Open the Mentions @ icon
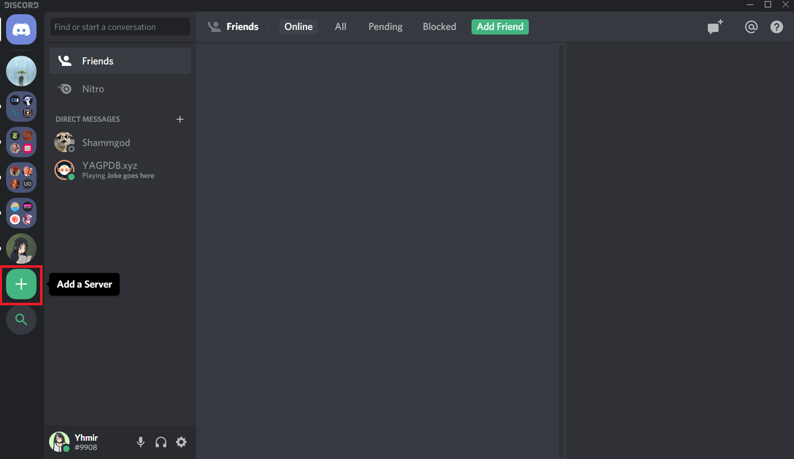Viewport: 794px width, 459px height. click(751, 27)
